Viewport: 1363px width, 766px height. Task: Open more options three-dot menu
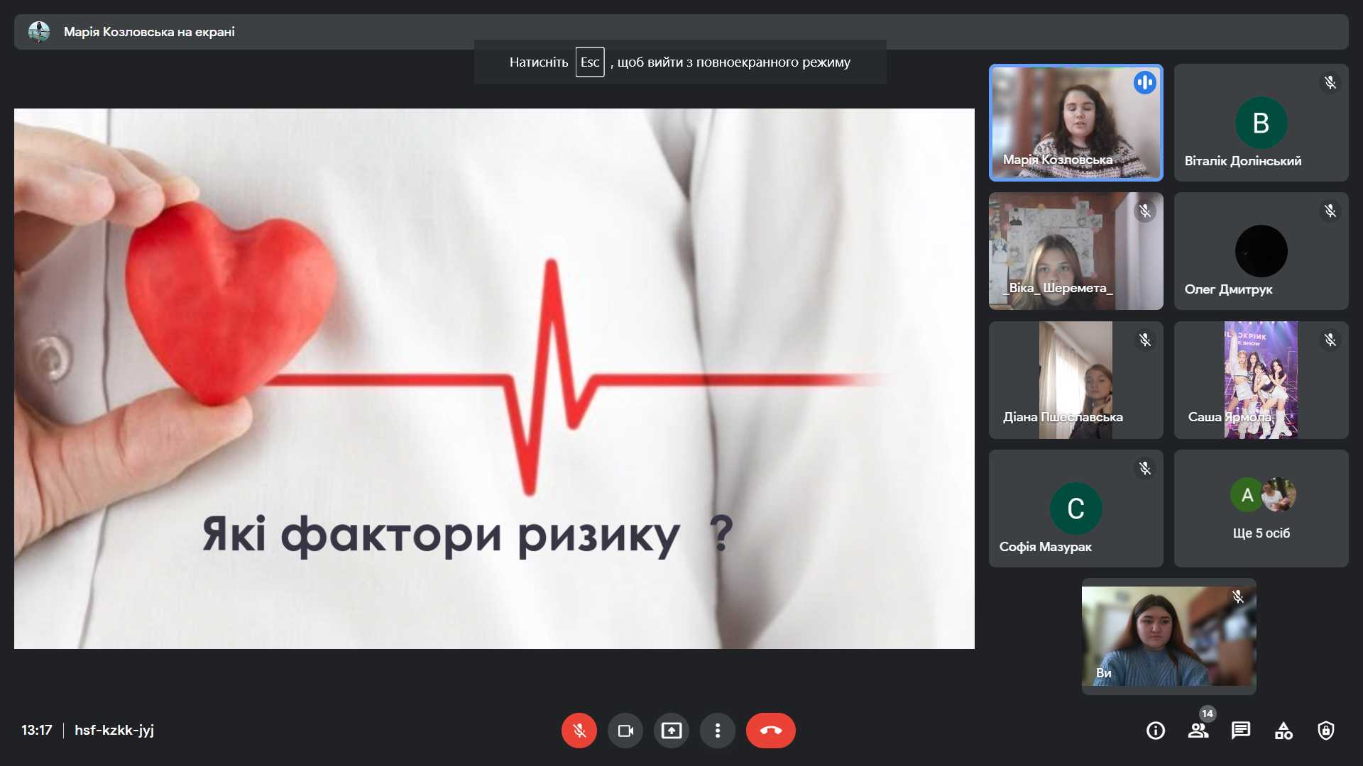click(717, 731)
